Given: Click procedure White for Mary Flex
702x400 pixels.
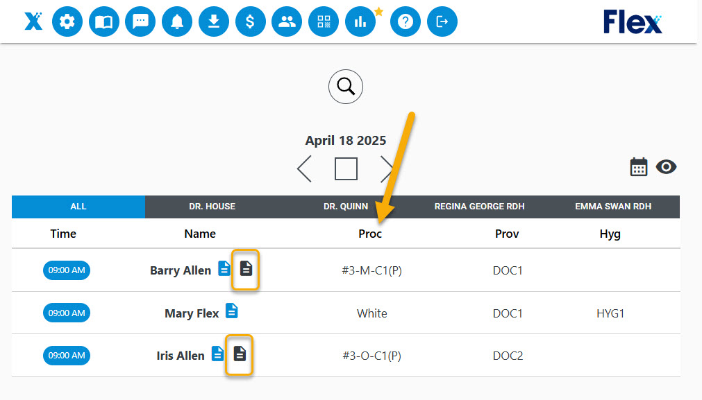Looking at the screenshot, I should (372, 313).
